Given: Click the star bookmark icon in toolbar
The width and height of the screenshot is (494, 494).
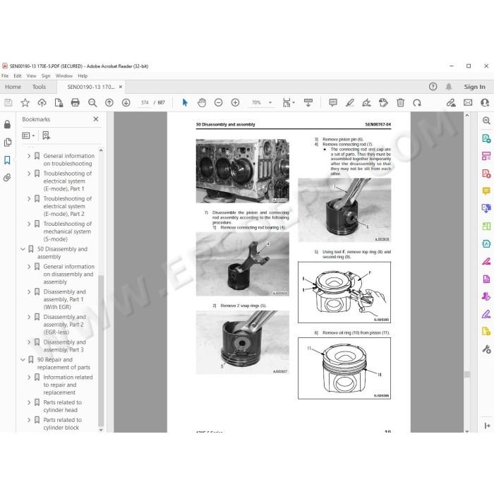Looking at the screenshot, I should 25,103.
